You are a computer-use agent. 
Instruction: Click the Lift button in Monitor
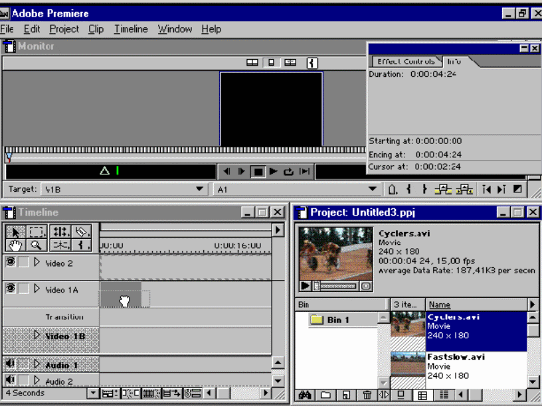(443, 189)
